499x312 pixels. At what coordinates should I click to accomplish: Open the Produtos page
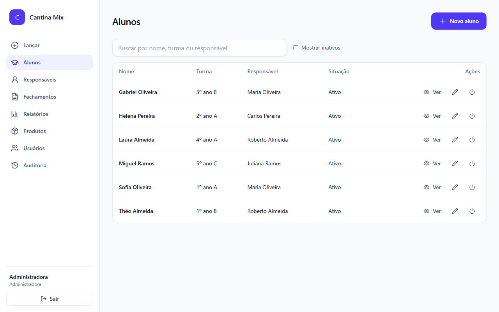tap(50, 131)
